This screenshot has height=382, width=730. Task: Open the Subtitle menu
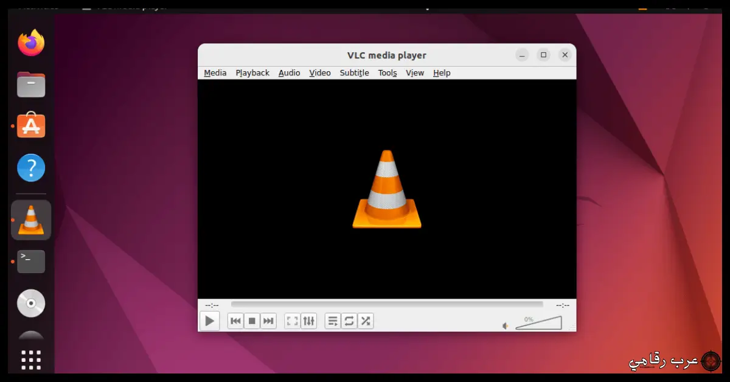[x=355, y=73]
